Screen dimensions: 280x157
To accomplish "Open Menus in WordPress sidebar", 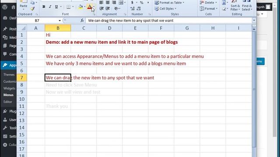I will point(8,95).
